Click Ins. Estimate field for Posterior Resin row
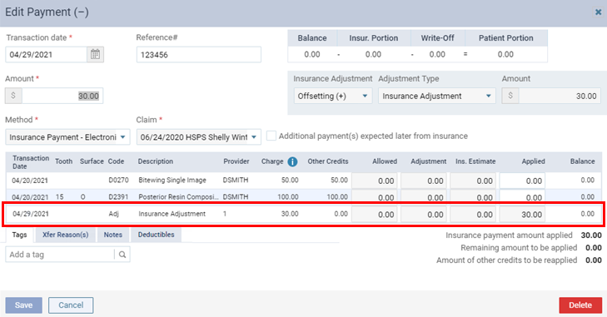Image resolution: width=607 pixels, height=317 pixels. coord(473,197)
